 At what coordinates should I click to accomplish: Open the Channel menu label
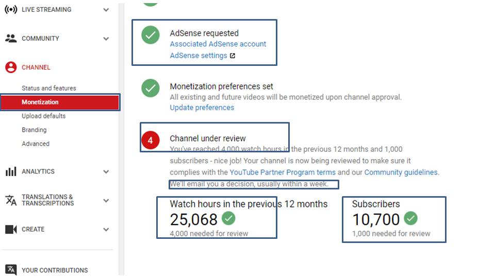click(36, 67)
